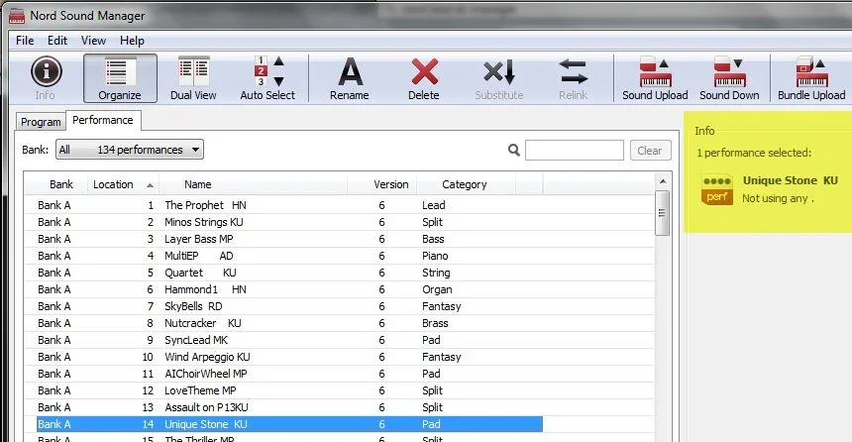The width and height of the screenshot is (852, 442).
Task: Switch to Dual View mode
Action: click(x=193, y=79)
